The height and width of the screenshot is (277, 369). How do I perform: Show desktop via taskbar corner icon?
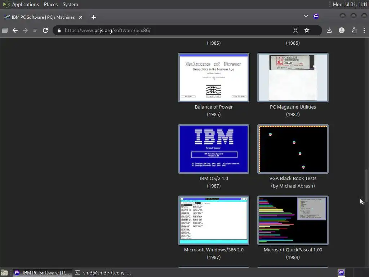[x=4, y=273]
